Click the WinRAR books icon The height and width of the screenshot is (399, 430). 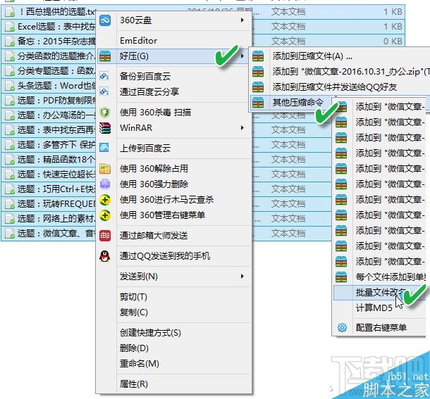(x=105, y=128)
